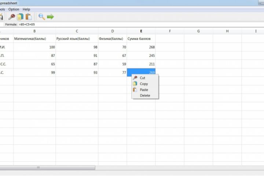The height and width of the screenshot is (176, 264).
Task: Select the cell with value 77
Action: (x=113, y=73)
